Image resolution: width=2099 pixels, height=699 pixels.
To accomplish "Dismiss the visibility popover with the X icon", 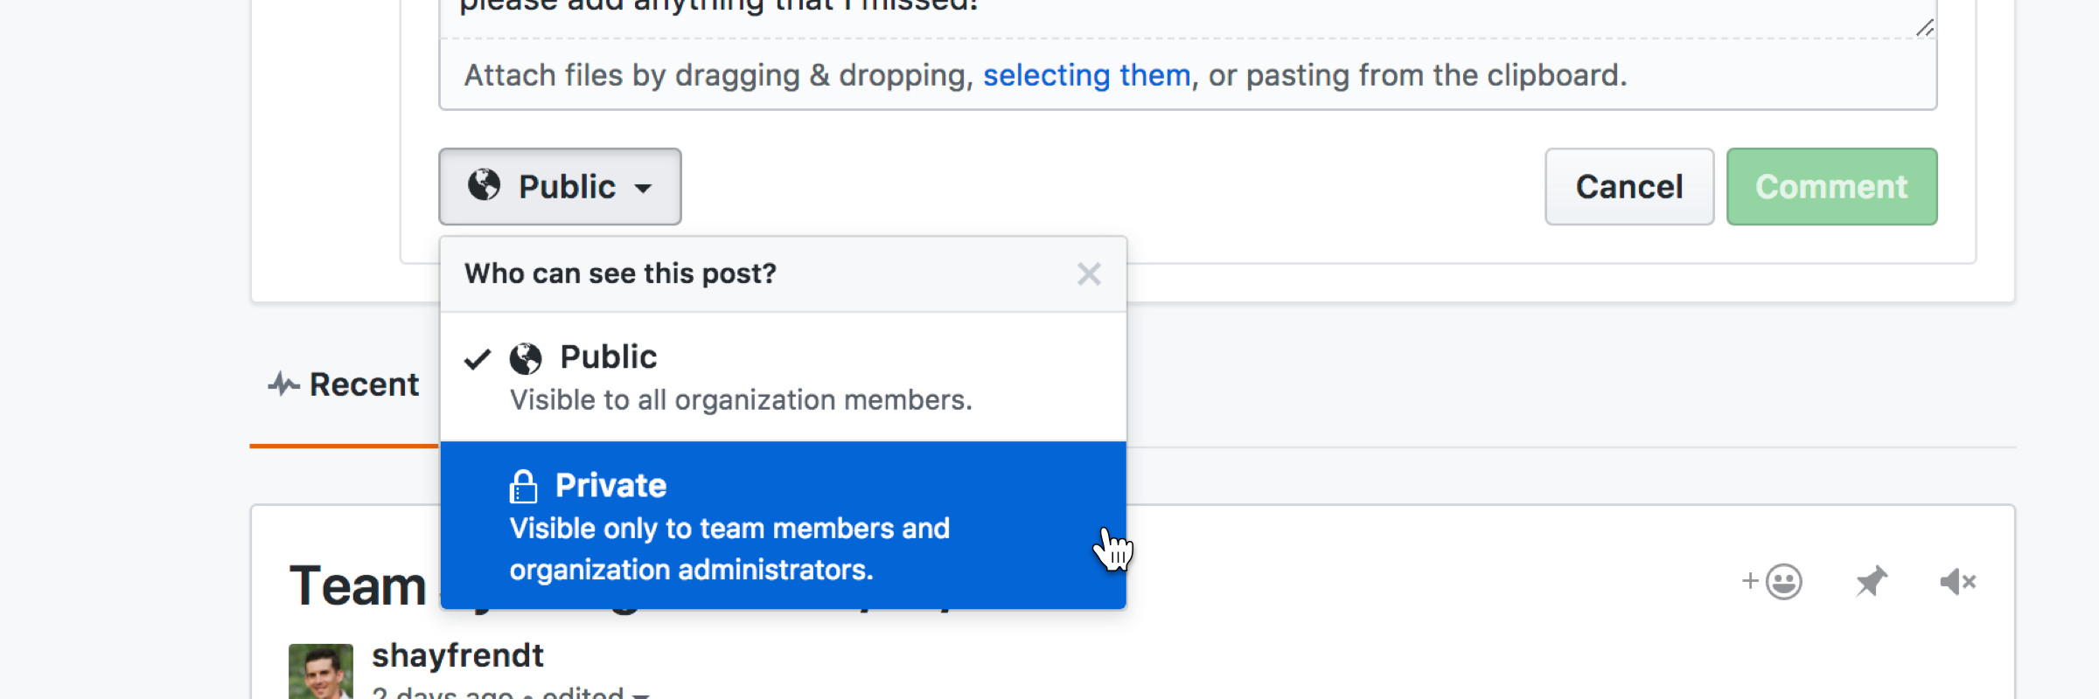I will 1089,273.
